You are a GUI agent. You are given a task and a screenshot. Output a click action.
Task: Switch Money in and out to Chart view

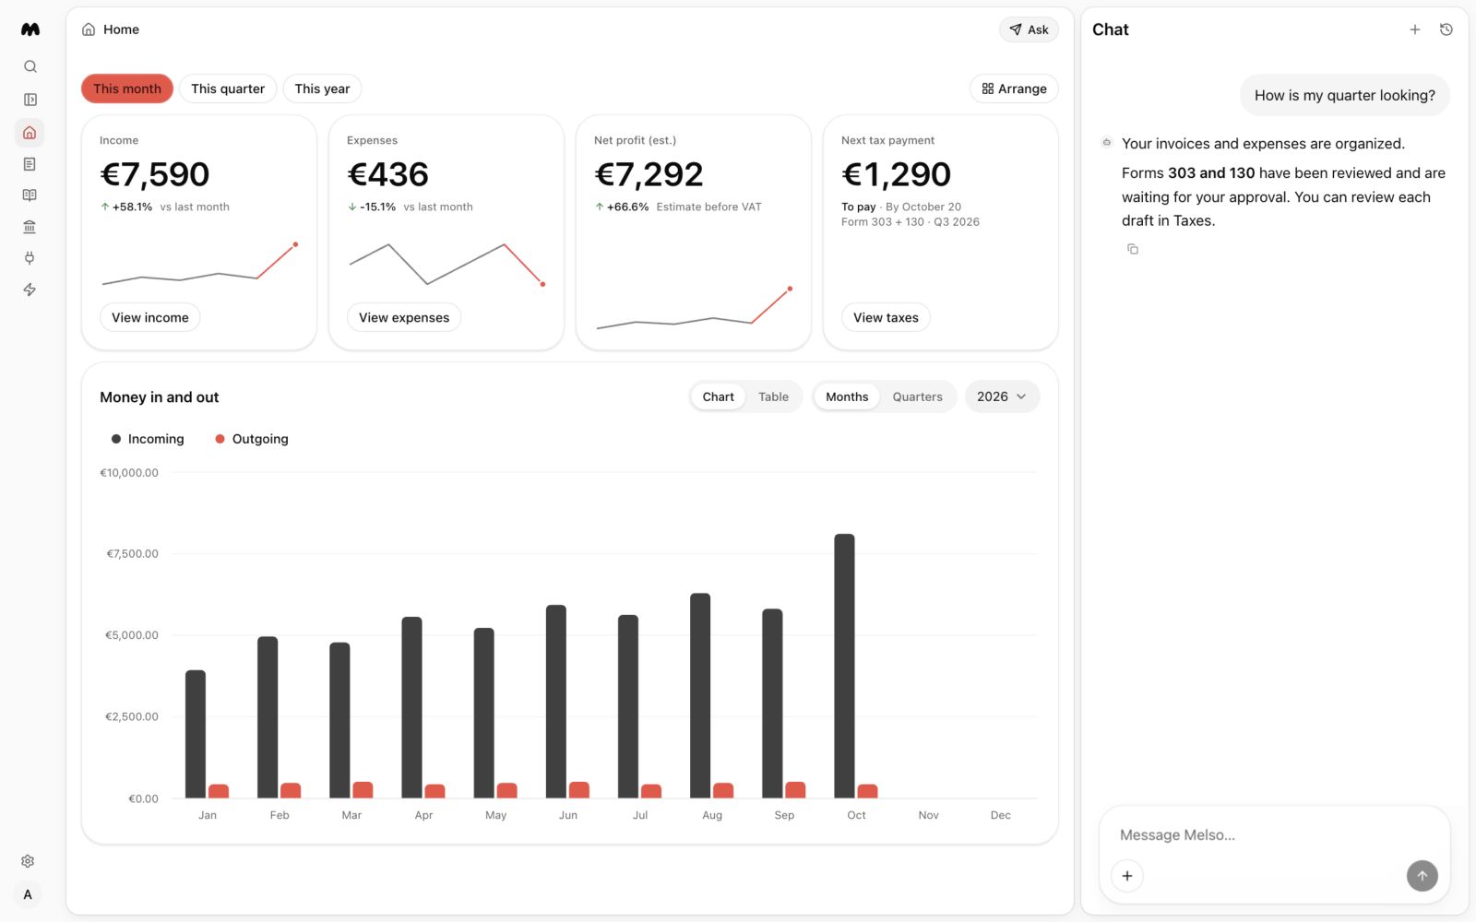coord(718,396)
